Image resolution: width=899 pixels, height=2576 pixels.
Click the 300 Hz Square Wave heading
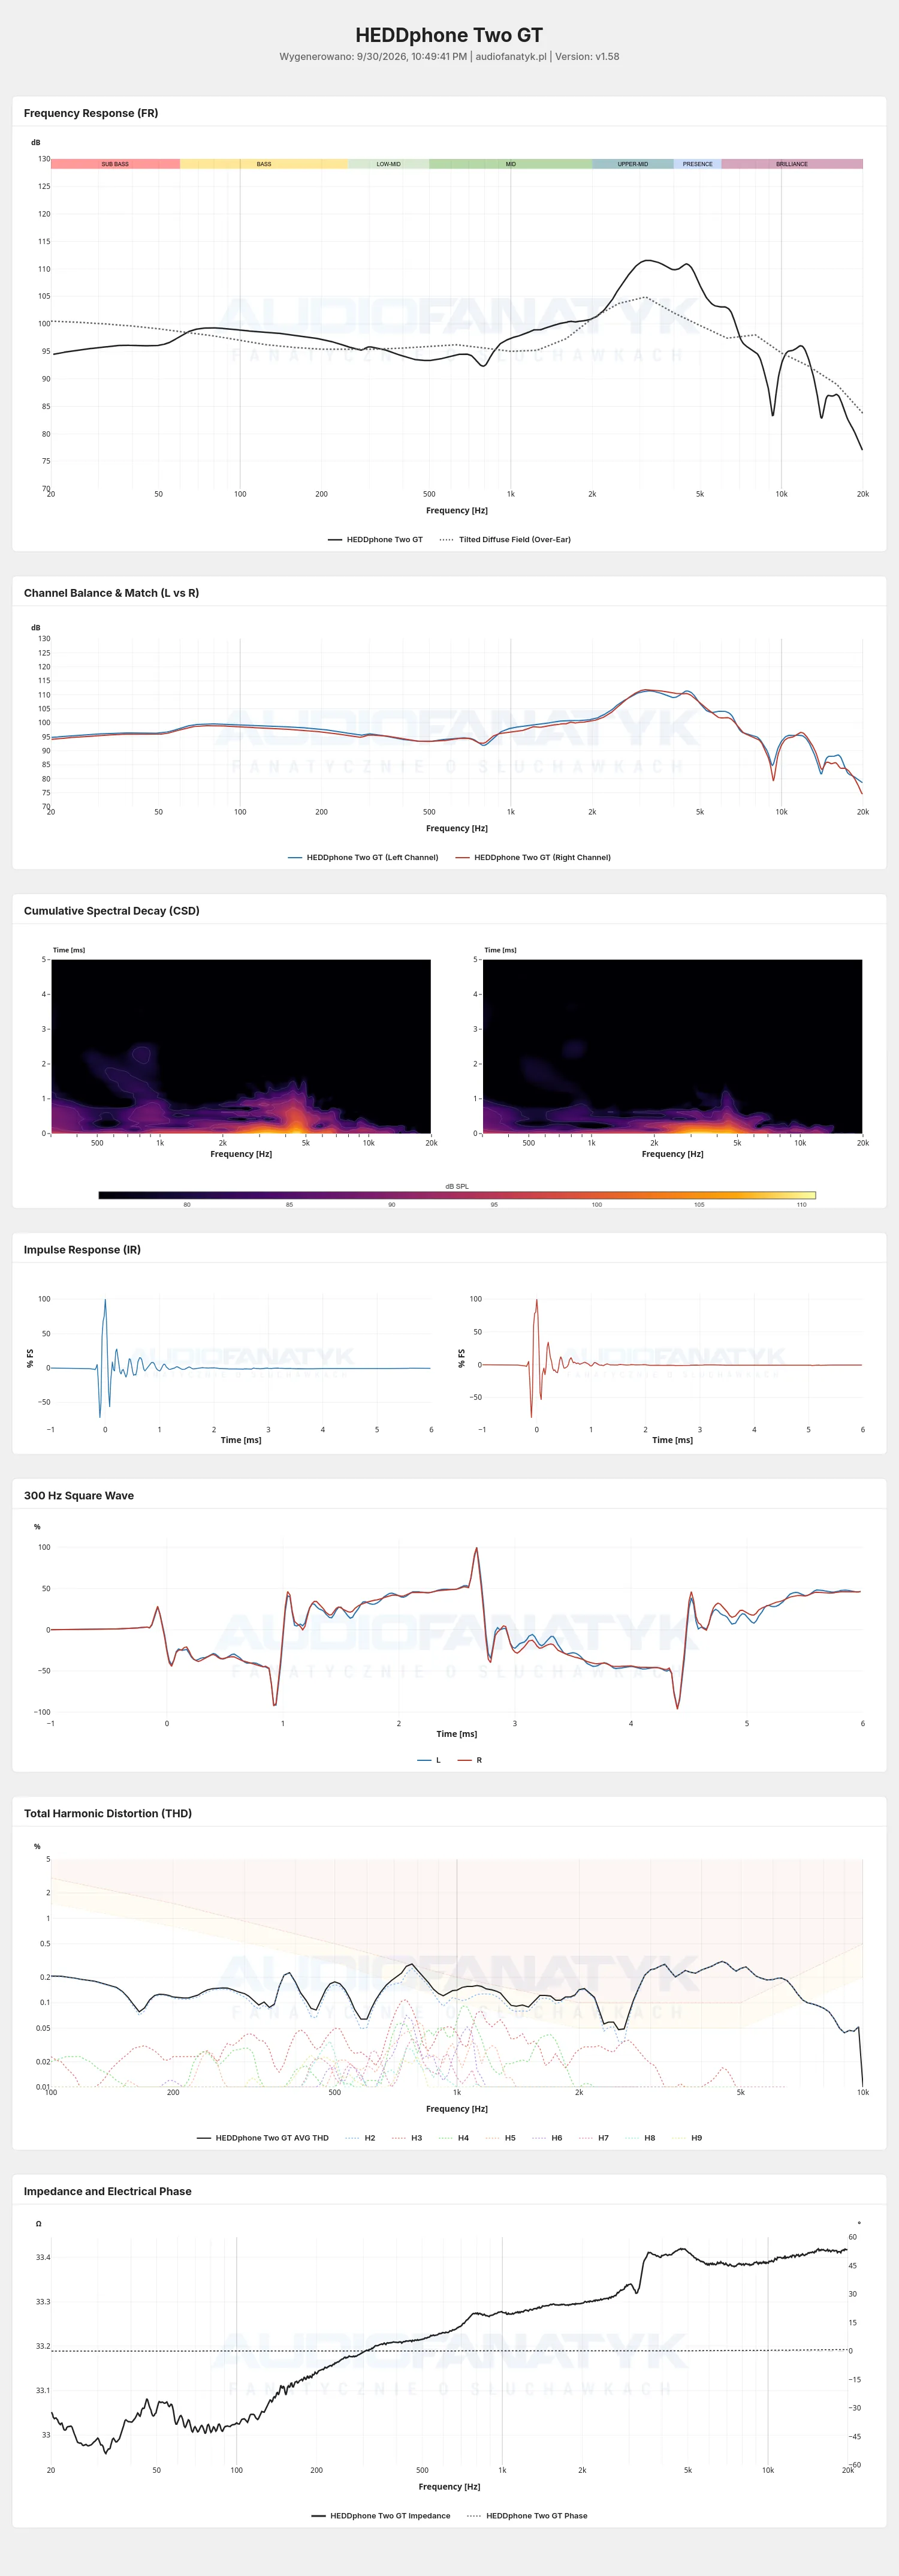coord(79,1496)
